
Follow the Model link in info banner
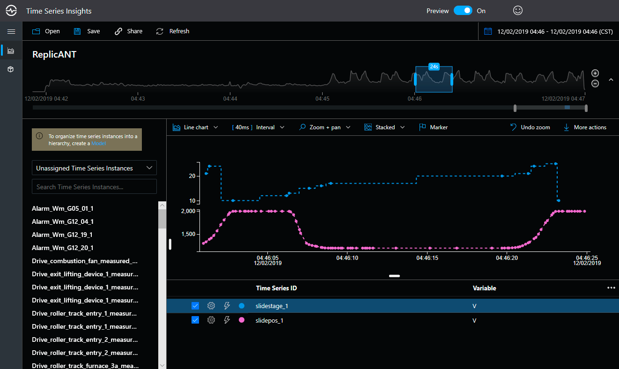(98, 143)
